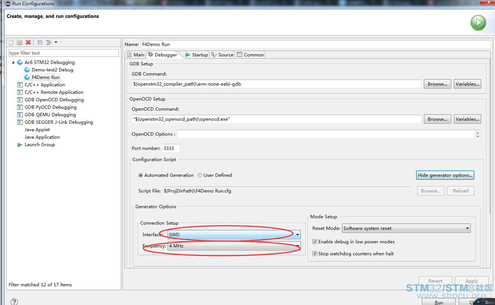Viewport: 495px width, 305px height.
Task: Switch to the Source tab
Action: point(222,55)
